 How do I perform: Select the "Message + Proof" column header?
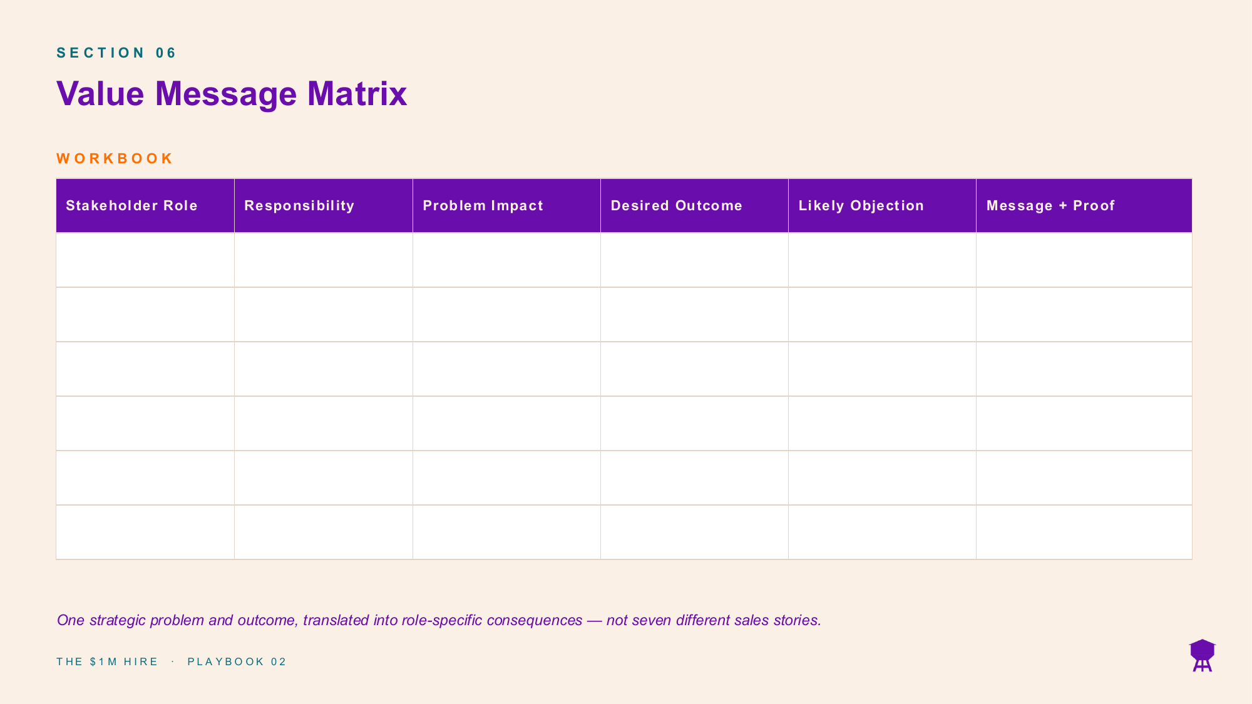[1084, 206]
